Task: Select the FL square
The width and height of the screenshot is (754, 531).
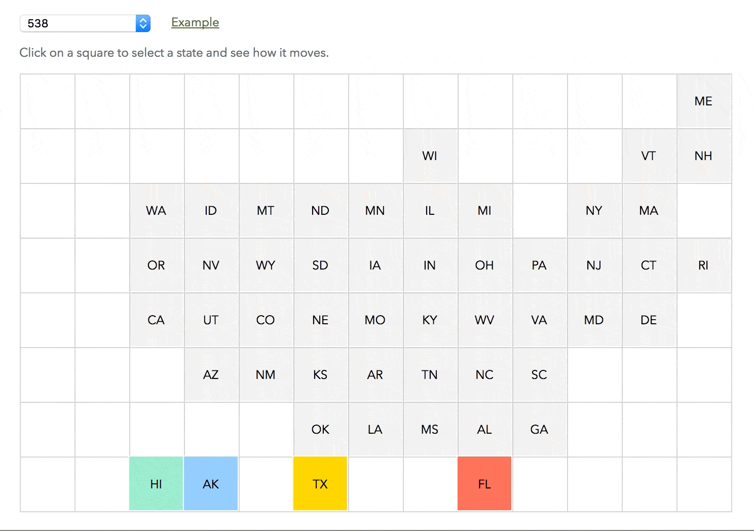Action: (x=484, y=483)
